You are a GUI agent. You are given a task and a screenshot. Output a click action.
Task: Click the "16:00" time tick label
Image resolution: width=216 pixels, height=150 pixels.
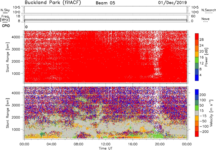tap(133, 144)
